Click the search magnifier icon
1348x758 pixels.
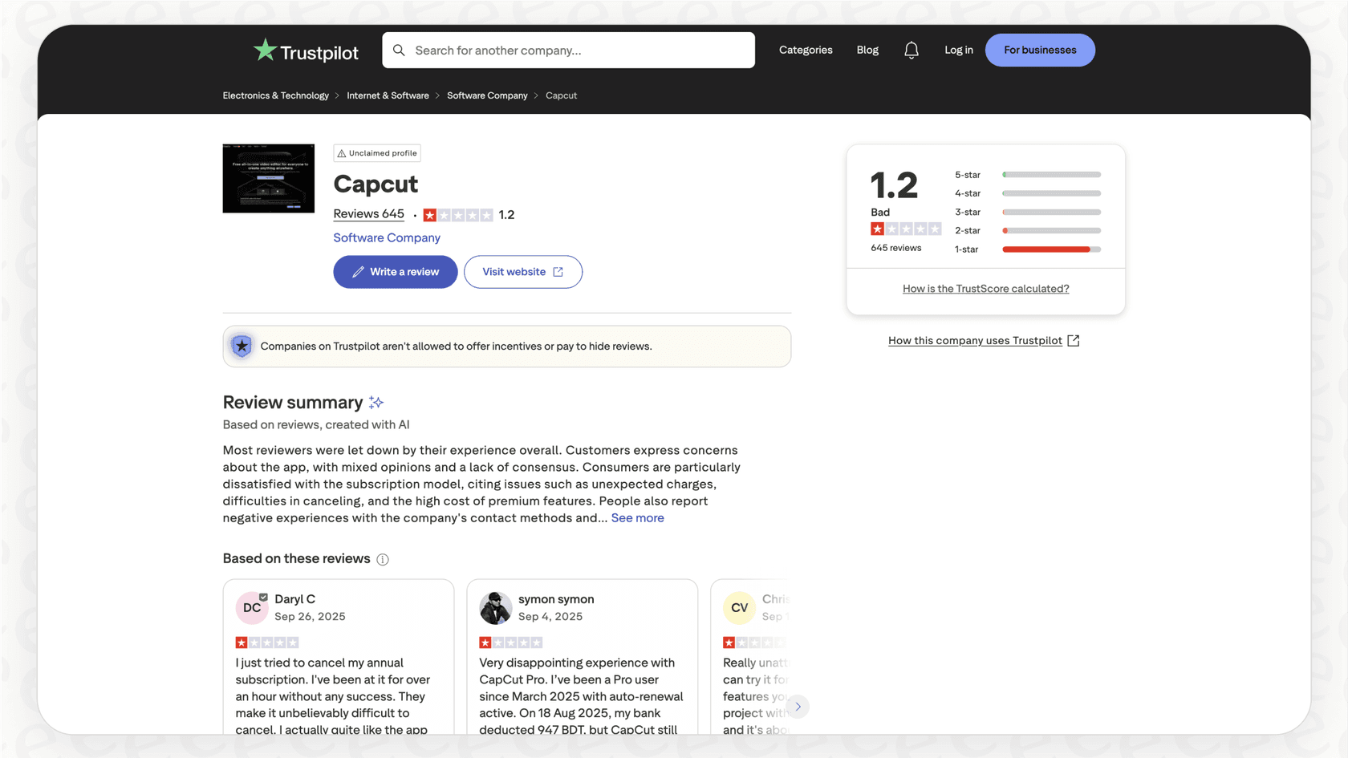click(399, 50)
